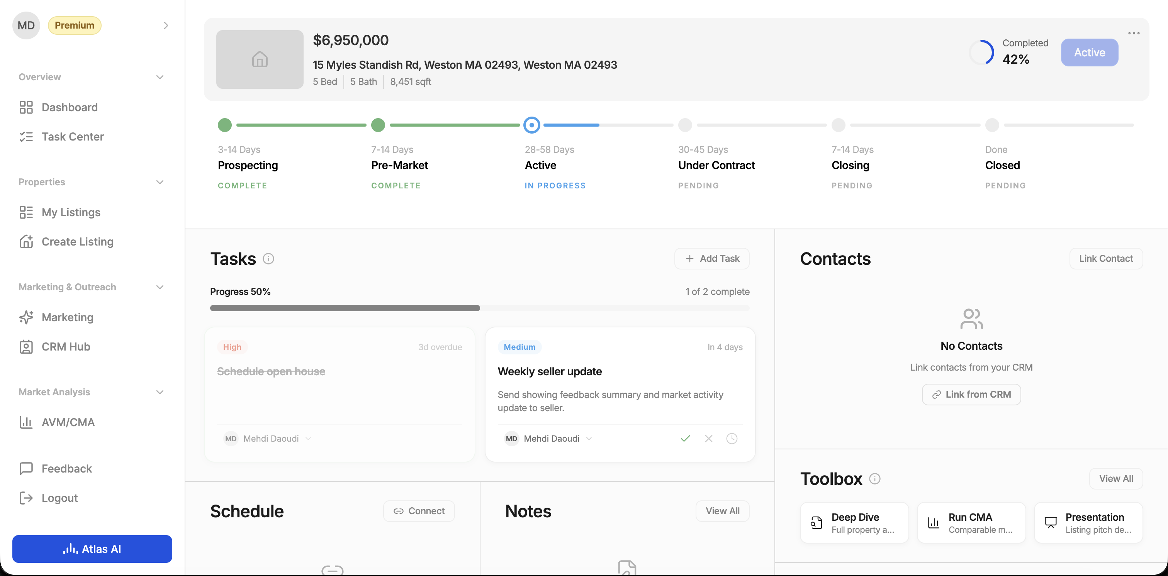Reopen the completed Schedule open house task
Screen dimensions: 1168x576
(x=271, y=372)
